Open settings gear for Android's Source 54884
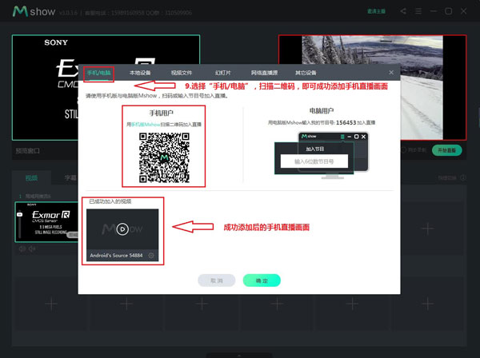The height and width of the screenshot is (358, 480). click(151, 255)
